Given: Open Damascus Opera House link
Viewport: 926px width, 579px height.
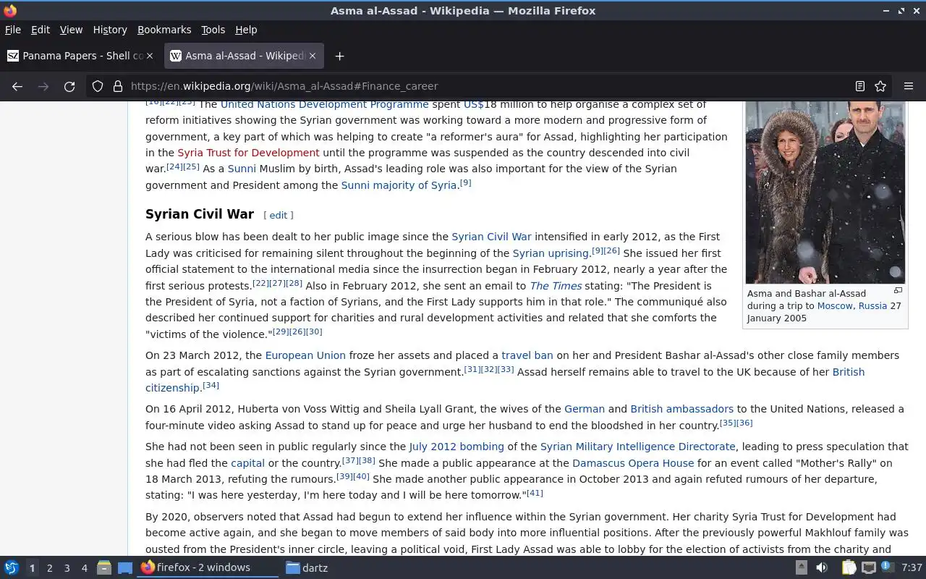Looking at the screenshot, I should 633,463.
